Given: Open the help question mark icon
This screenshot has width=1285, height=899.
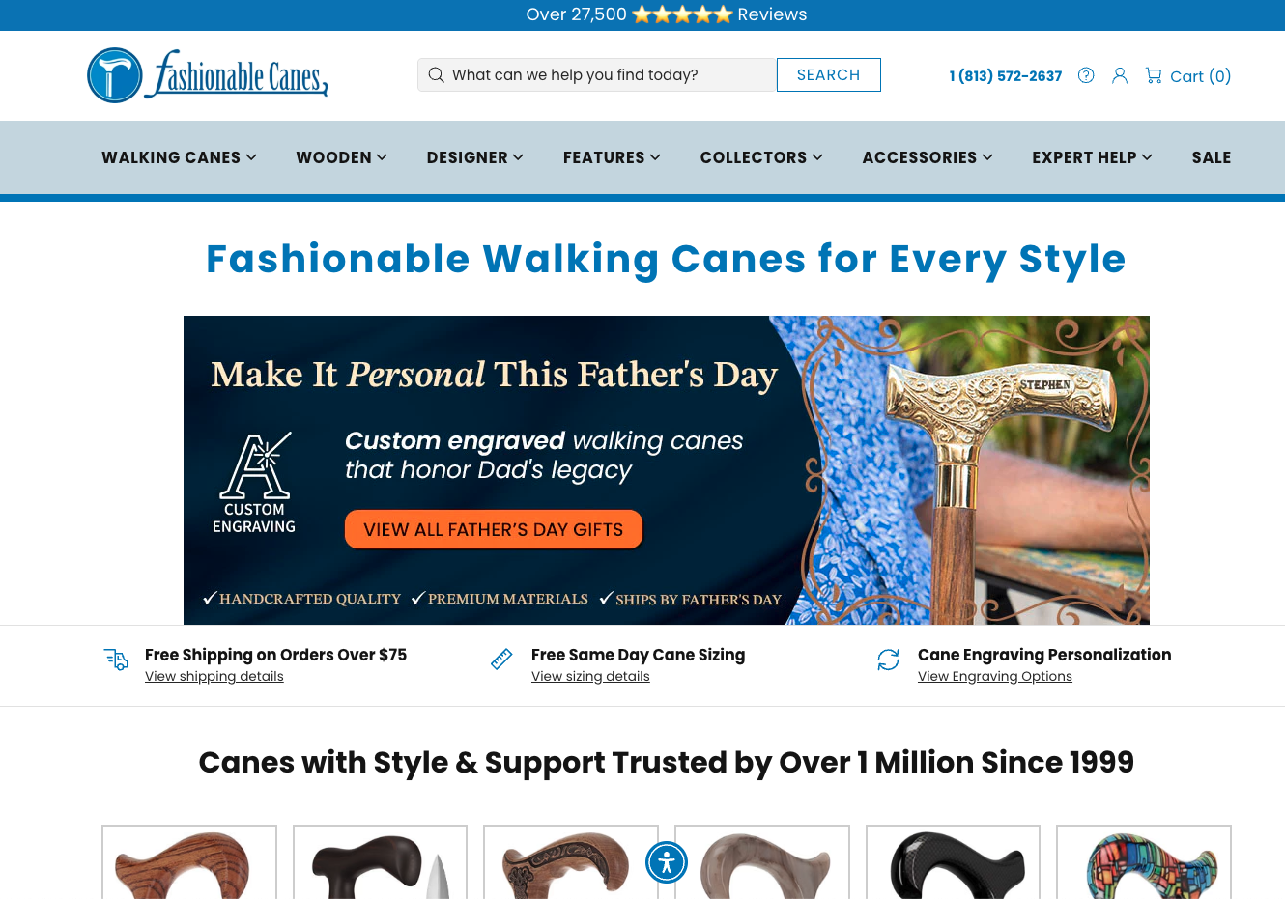Looking at the screenshot, I should pyautogui.click(x=1086, y=75).
